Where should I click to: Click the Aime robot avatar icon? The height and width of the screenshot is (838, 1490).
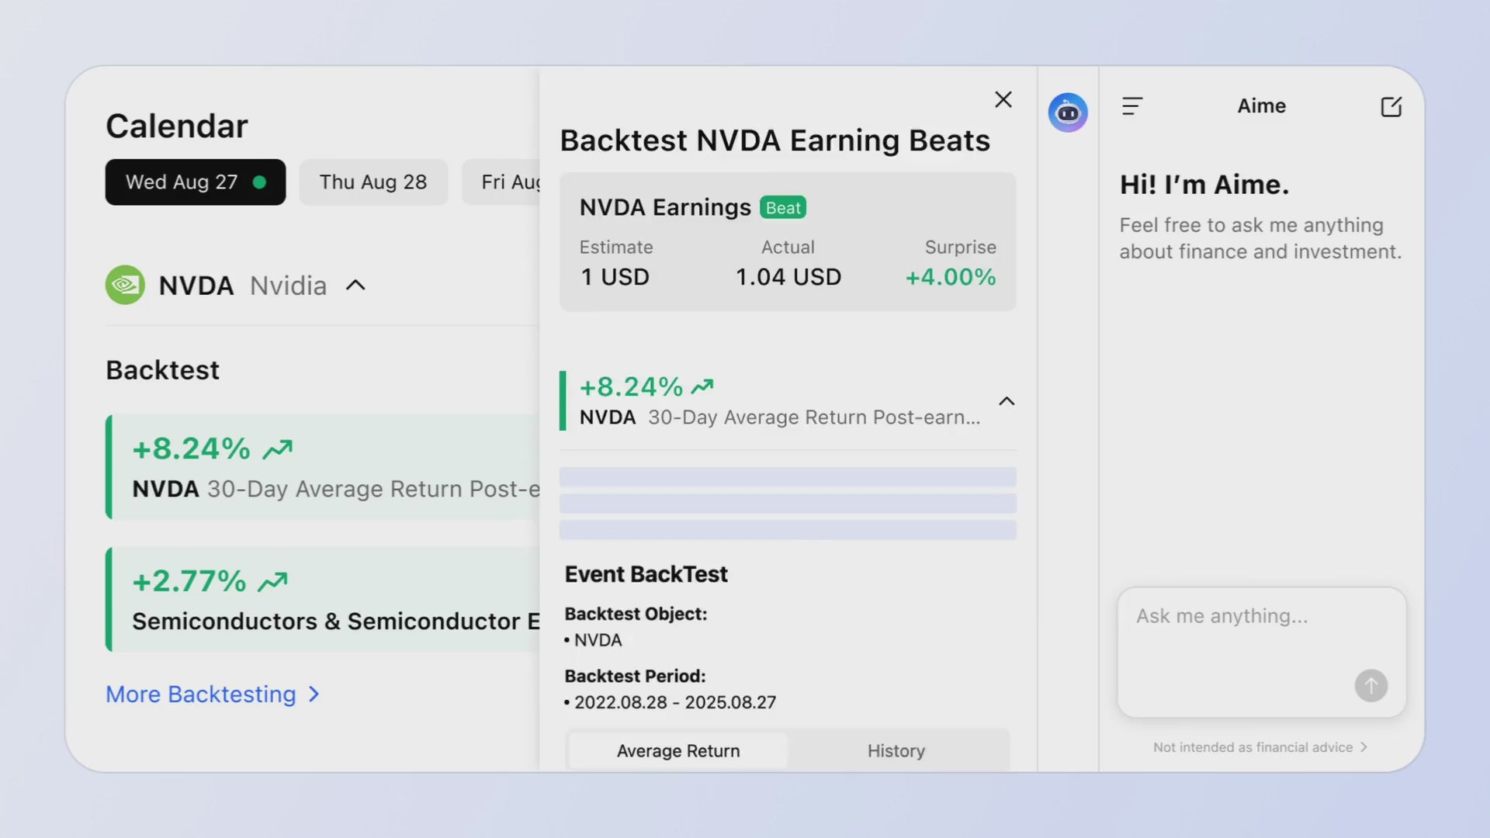click(1068, 113)
